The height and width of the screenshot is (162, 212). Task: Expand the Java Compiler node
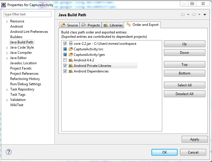coord(7,53)
